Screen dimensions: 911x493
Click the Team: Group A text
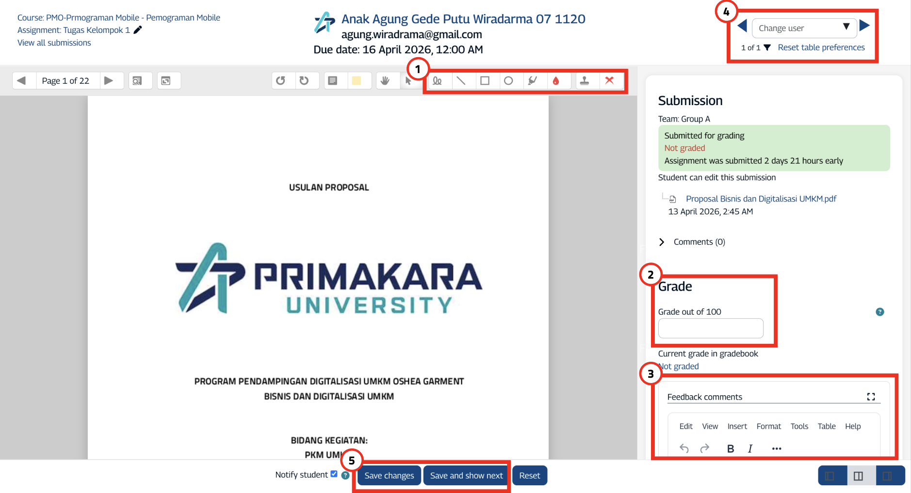pyautogui.click(x=684, y=119)
